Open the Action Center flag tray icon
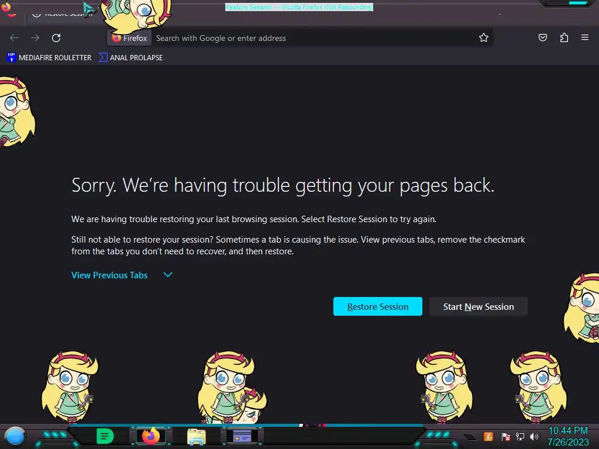 [506, 437]
